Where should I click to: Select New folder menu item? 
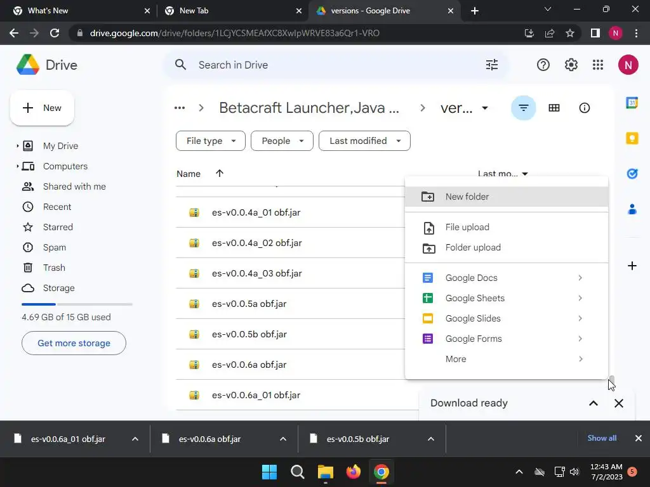click(x=506, y=197)
